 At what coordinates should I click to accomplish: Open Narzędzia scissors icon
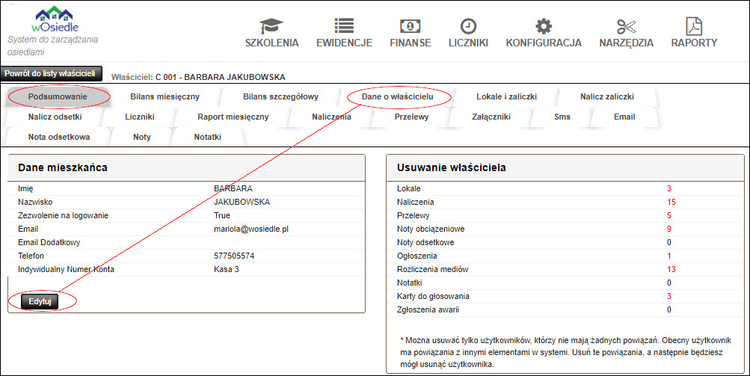(x=626, y=26)
